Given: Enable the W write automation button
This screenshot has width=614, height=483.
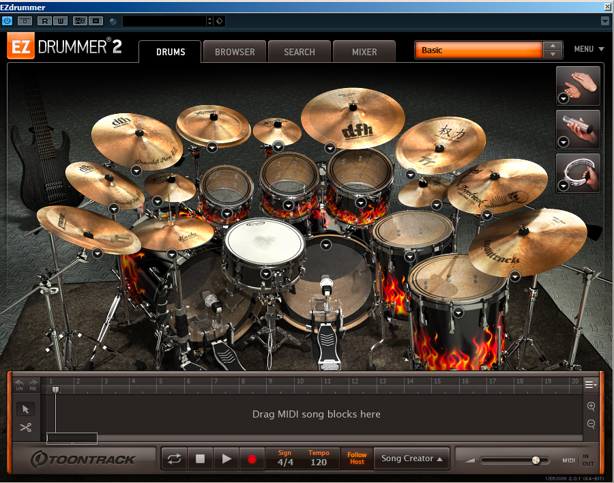Looking at the screenshot, I should pos(60,21).
